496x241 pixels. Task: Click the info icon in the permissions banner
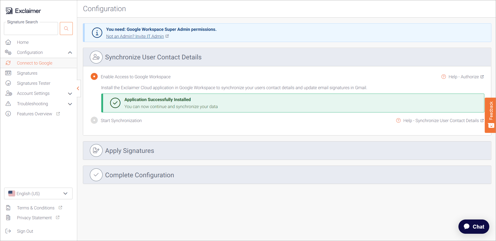coord(97,33)
